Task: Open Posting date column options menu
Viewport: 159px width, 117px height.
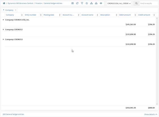Action: tap(60, 15)
